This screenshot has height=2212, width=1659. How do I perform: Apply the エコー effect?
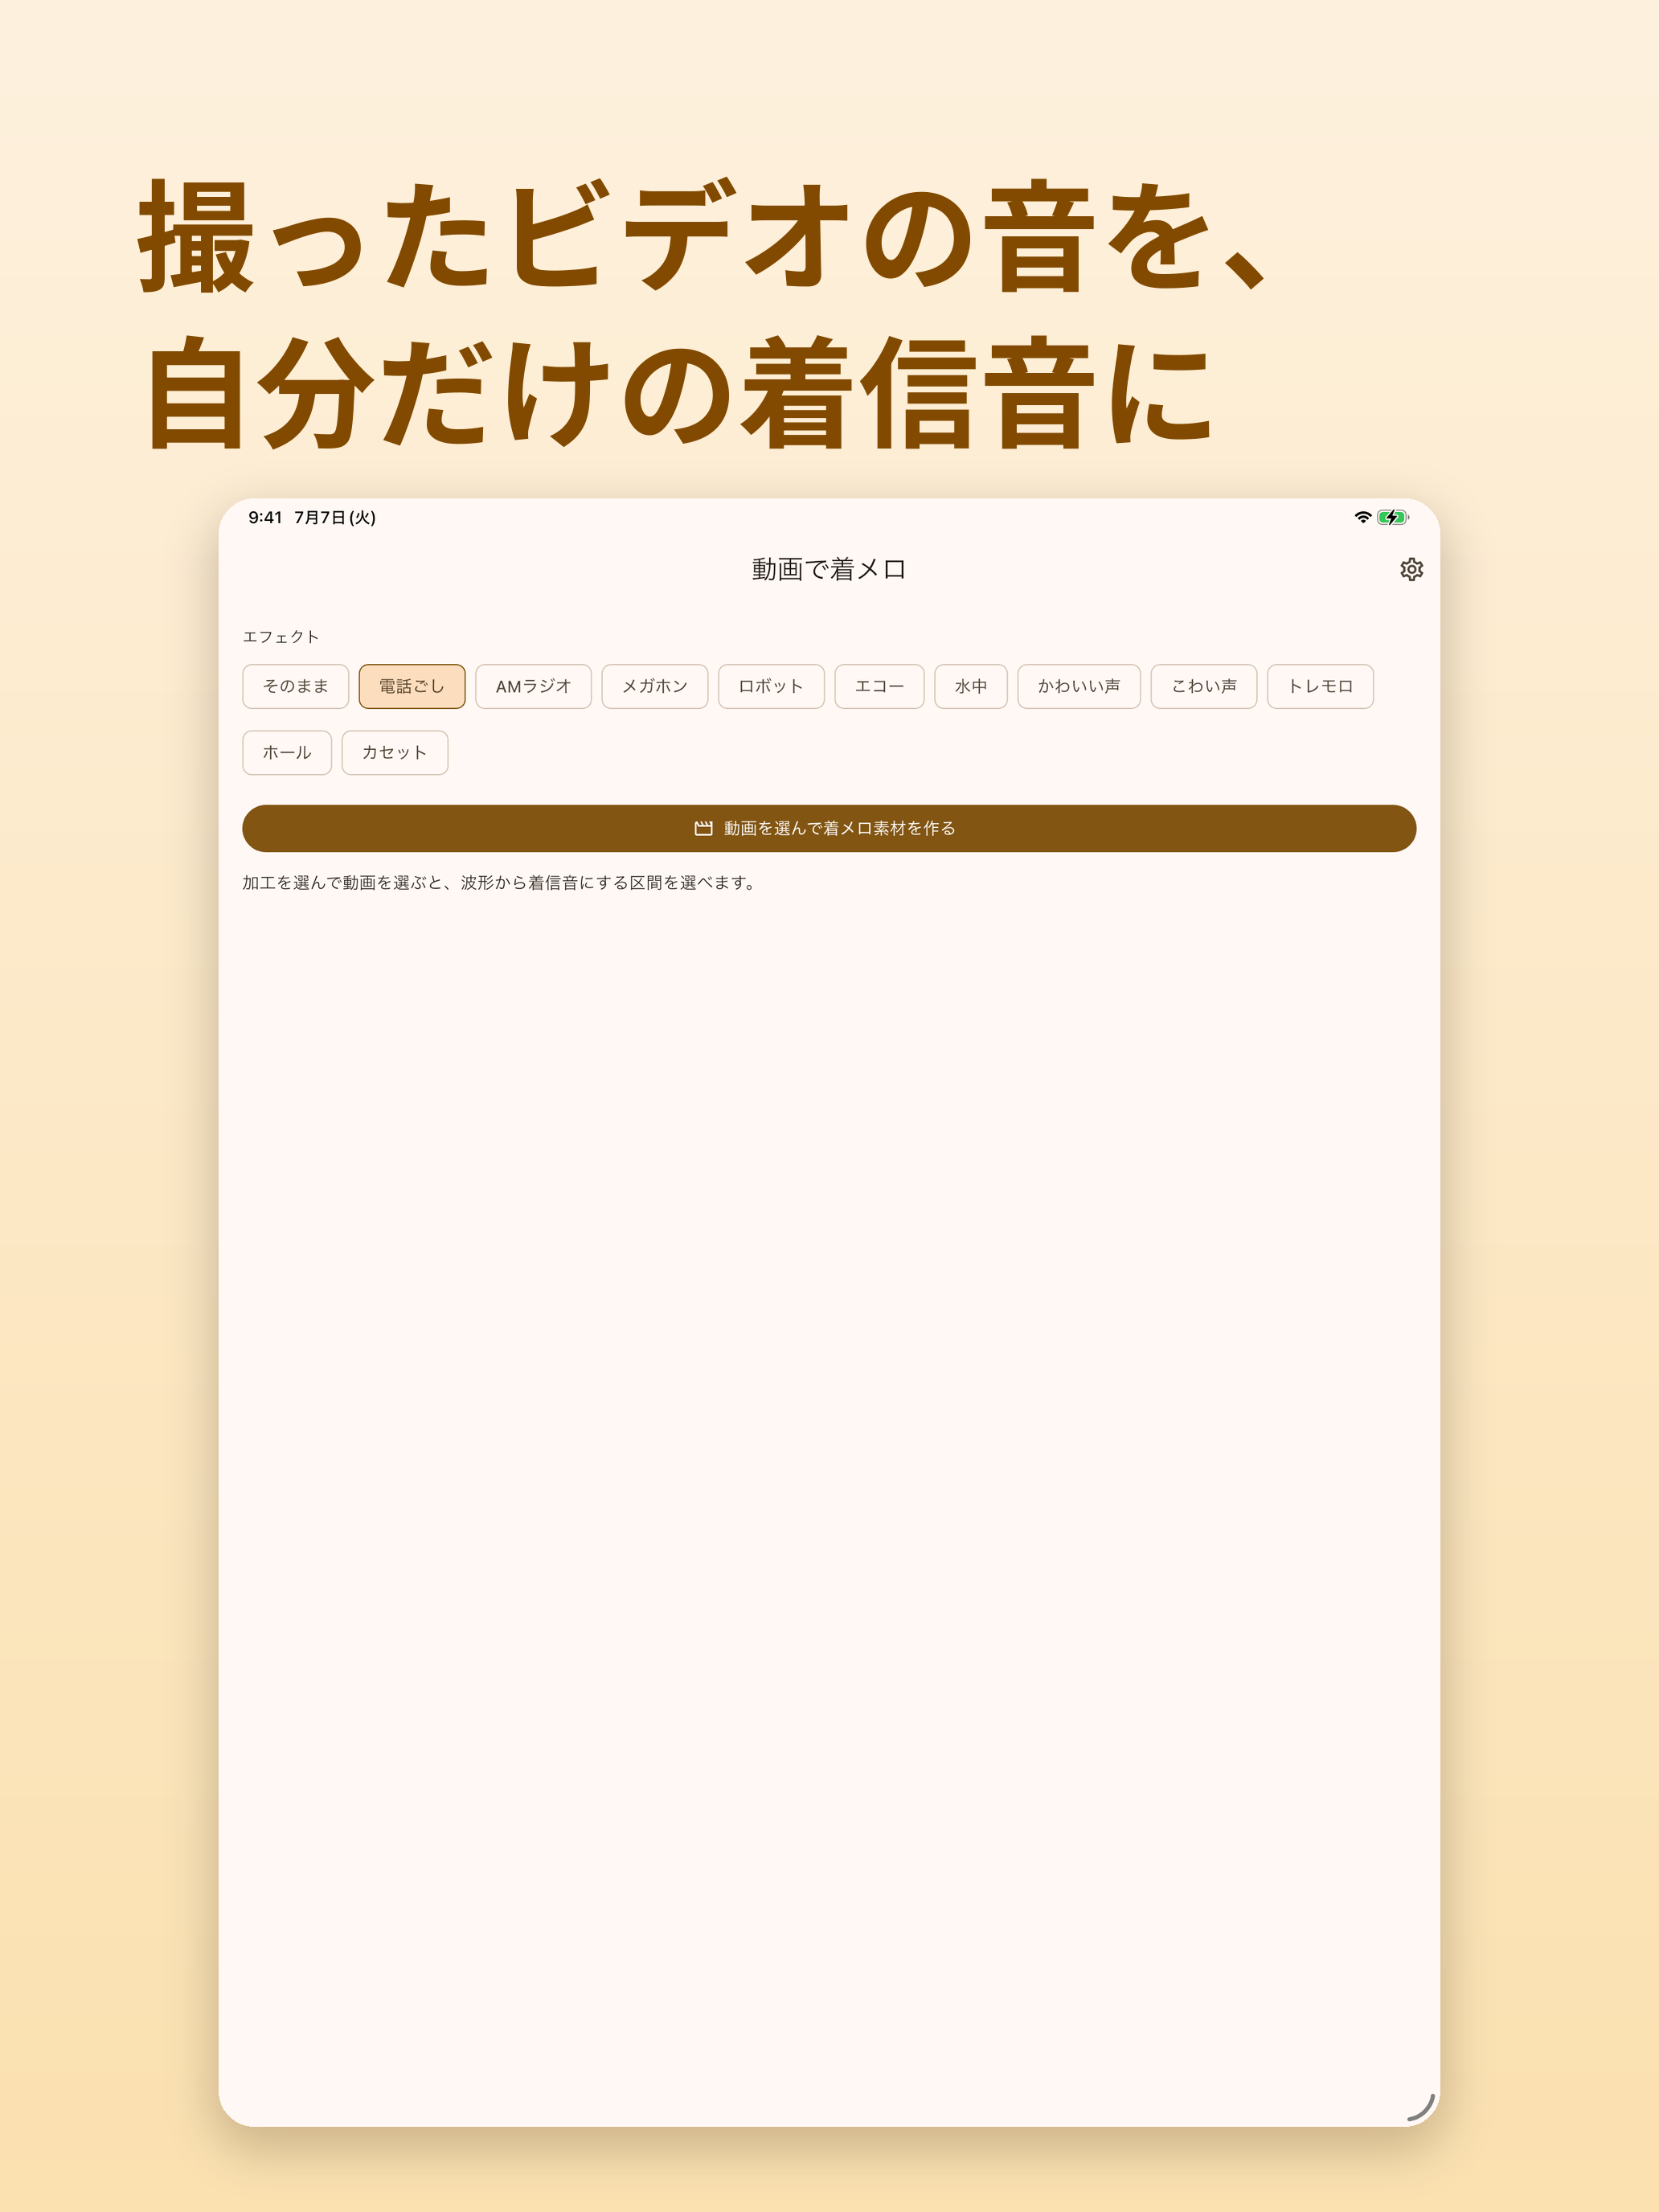[879, 686]
